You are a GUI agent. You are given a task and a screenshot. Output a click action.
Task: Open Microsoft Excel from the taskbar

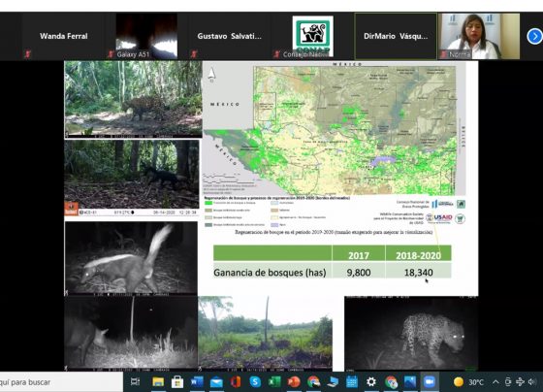coord(274,382)
